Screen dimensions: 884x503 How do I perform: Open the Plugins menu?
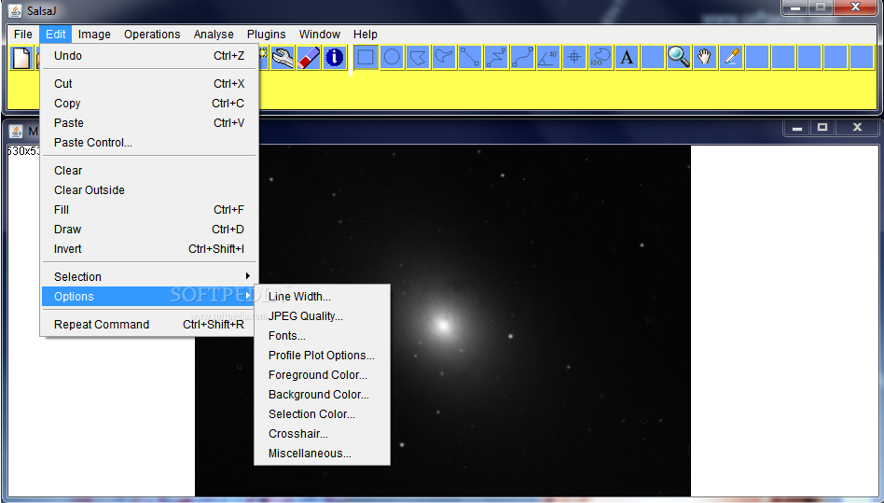coord(266,35)
